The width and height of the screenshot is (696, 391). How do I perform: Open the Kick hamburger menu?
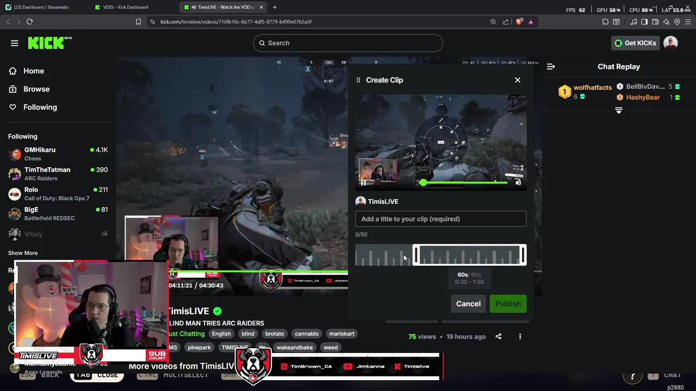[x=15, y=43]
